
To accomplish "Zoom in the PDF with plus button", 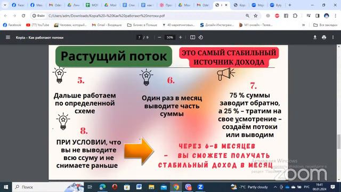I will click(180, 37).
